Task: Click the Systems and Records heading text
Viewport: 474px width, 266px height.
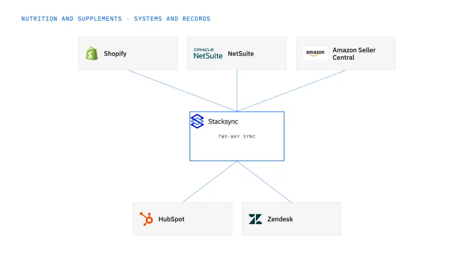Action: 172,19
